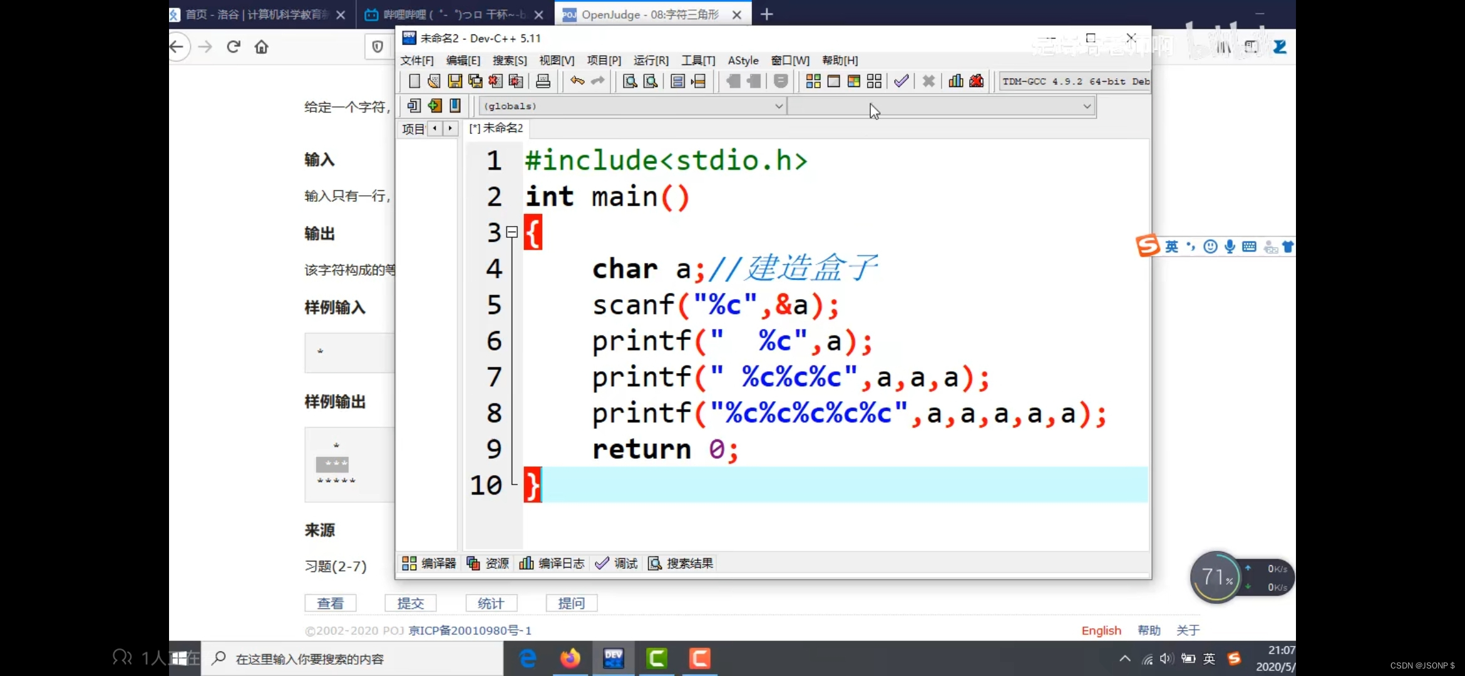
Task: Click the Find magnifier icon
Action: (x=630, y=81)
